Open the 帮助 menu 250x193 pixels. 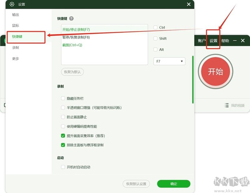[225, 40]
